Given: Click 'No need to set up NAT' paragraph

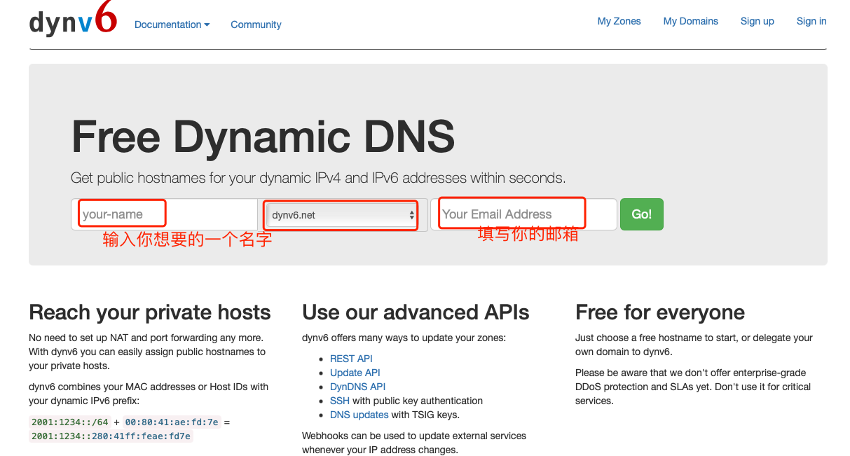Looking at the screenshot, I should 147,352.
